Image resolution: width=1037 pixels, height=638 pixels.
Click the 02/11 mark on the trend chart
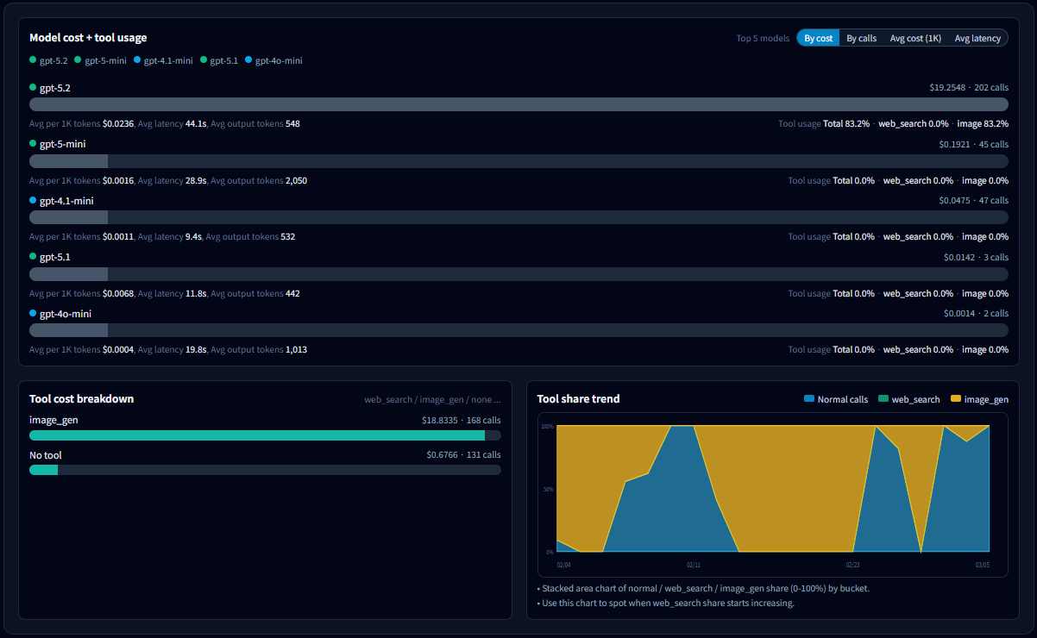pyautogui.click(x=693, y=565)
